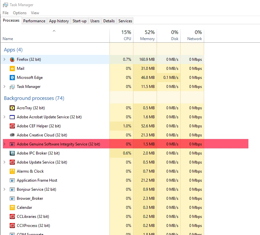
Task: Click the Application Frame Host icon
Action: (x=12, y=180)
